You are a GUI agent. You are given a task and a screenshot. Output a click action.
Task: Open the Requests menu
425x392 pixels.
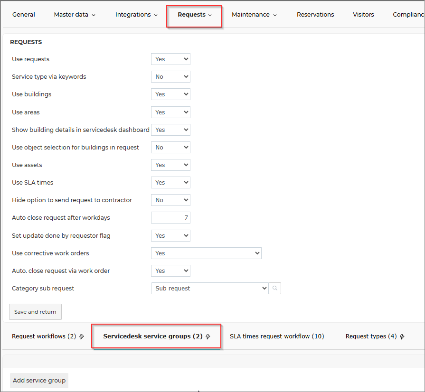(x=194, y=15)
